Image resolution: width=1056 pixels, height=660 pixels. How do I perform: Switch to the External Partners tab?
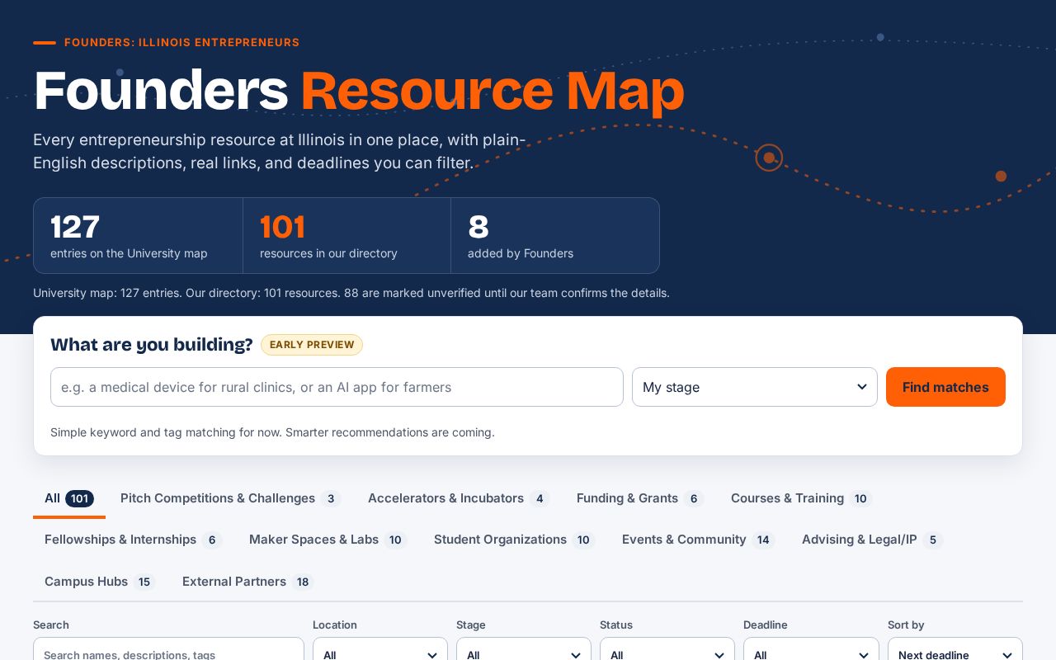247,582
